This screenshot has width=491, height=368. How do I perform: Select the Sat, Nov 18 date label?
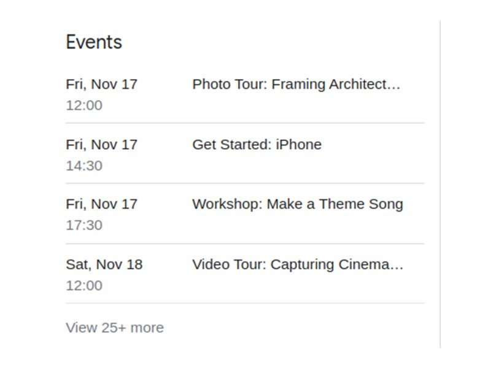pos(103,265)
